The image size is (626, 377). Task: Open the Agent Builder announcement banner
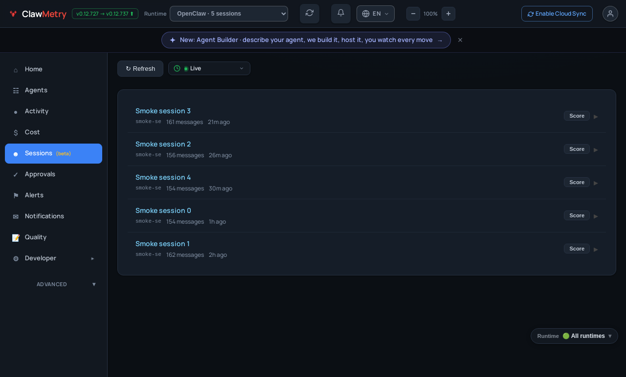click(x=306, y=40)
